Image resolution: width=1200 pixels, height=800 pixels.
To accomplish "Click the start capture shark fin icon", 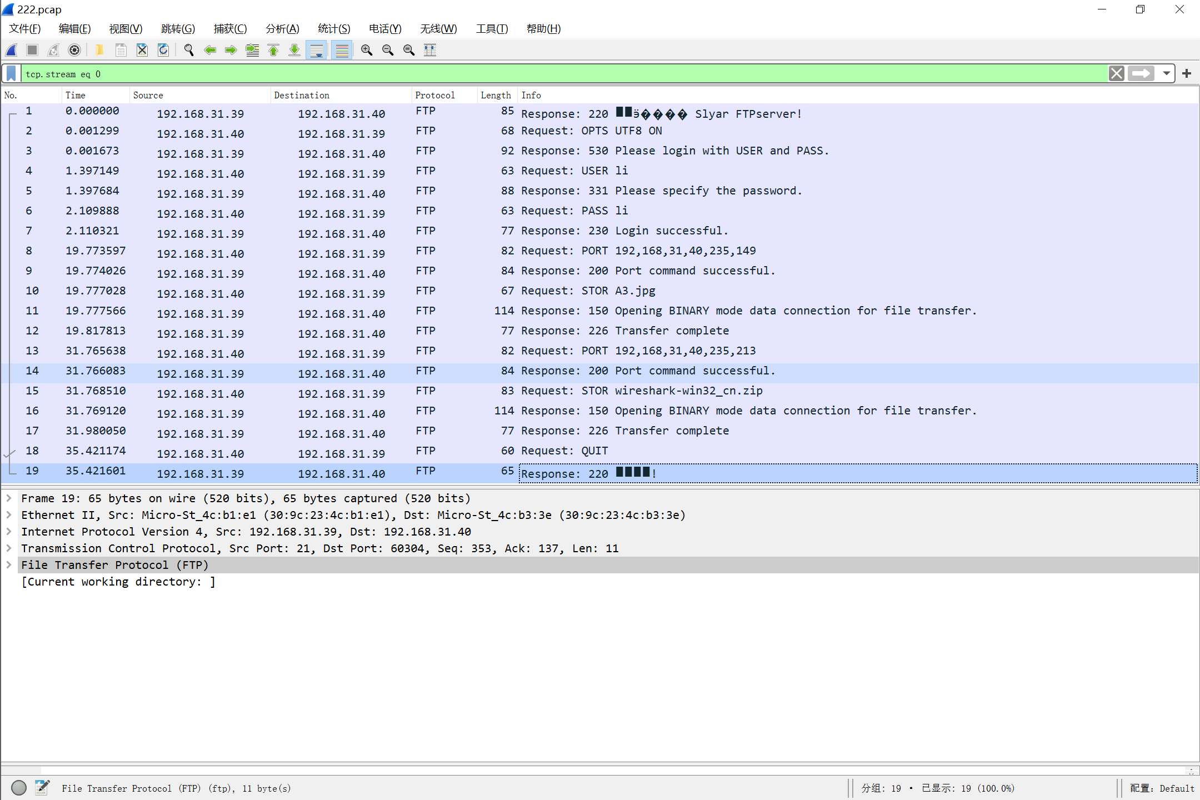I will (12, 50).
